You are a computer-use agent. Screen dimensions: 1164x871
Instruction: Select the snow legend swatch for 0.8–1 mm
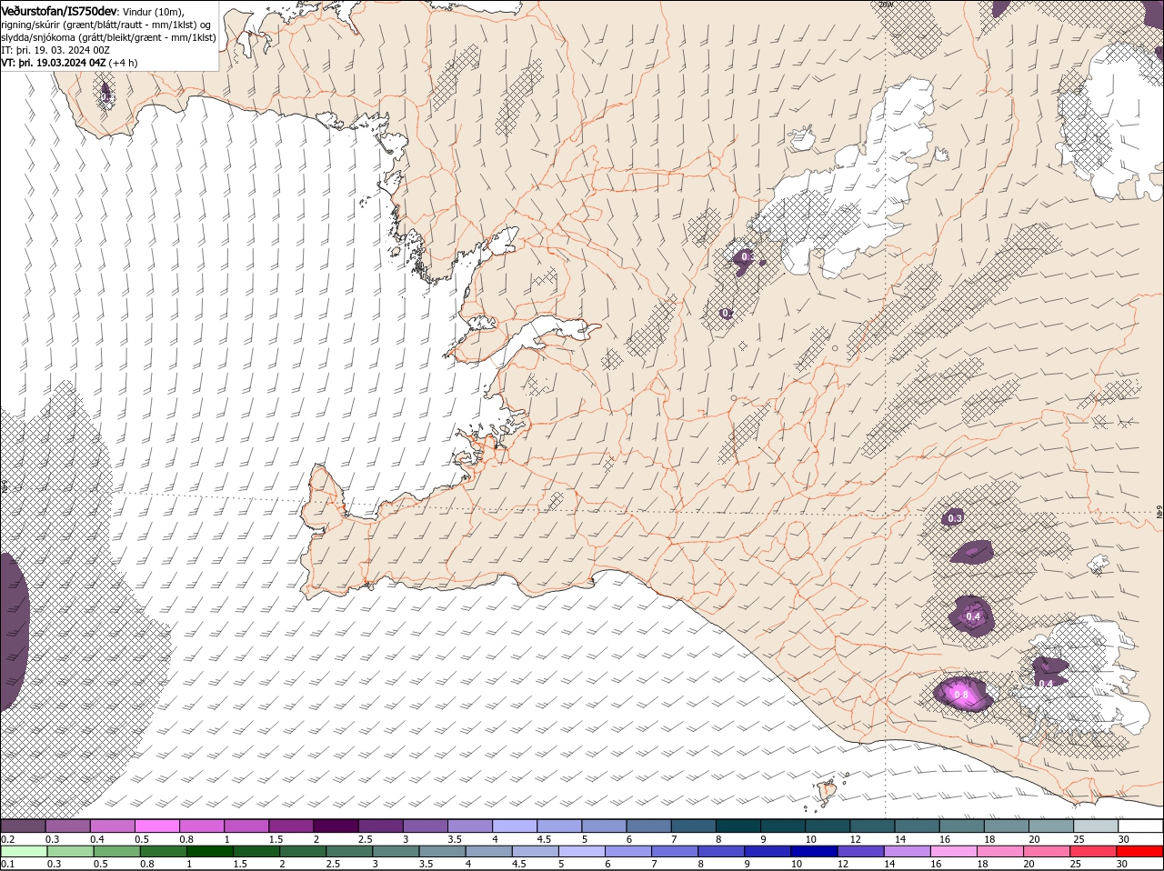click(x=202, y=826)
